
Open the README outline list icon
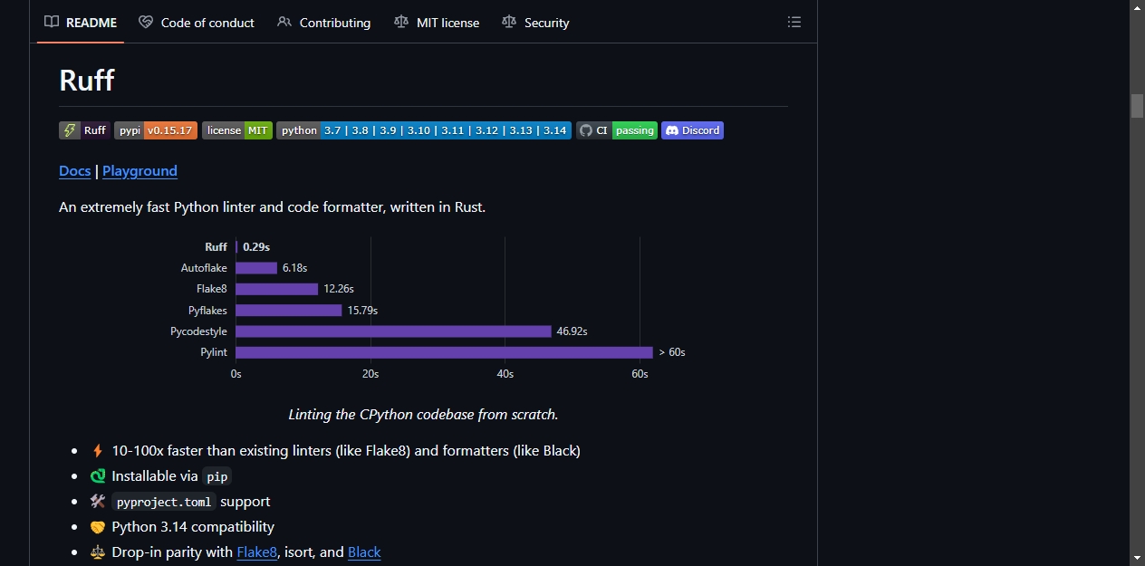(794, 22)
